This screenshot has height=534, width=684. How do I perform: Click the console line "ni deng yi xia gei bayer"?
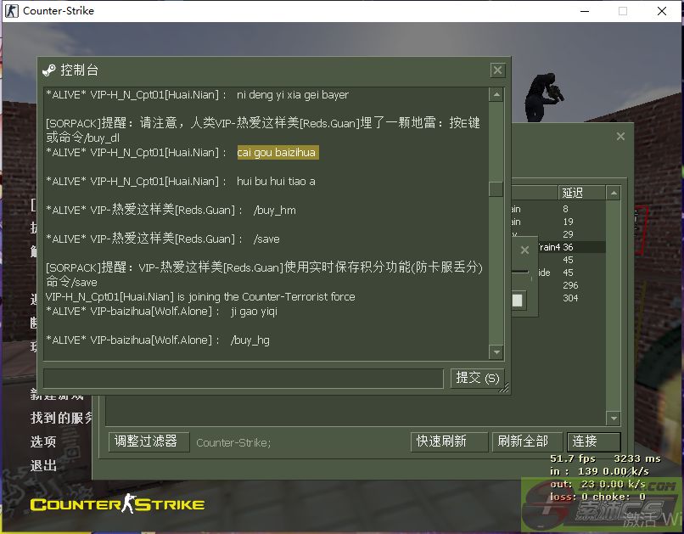293,95
